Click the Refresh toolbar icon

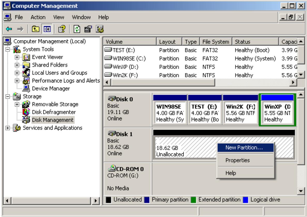(x=77, y=29)
